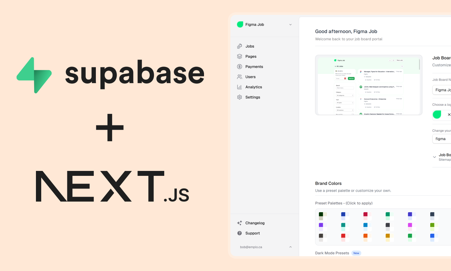The width and height of the screenshot is (451, 271).
Task: Click 'Use a preset palette or customize your own.'
Action: [353, 191]
